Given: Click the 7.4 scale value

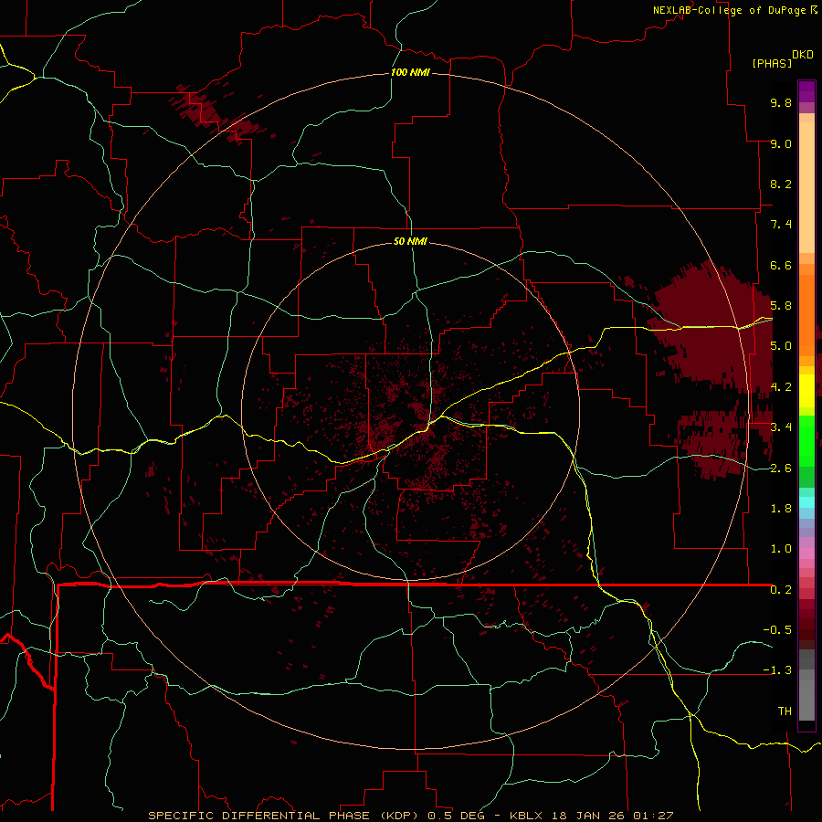Looking at the screenshot, I should 781,225.
